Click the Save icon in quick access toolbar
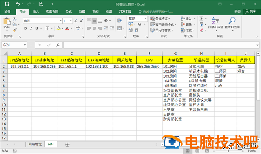 click(7, 4)
